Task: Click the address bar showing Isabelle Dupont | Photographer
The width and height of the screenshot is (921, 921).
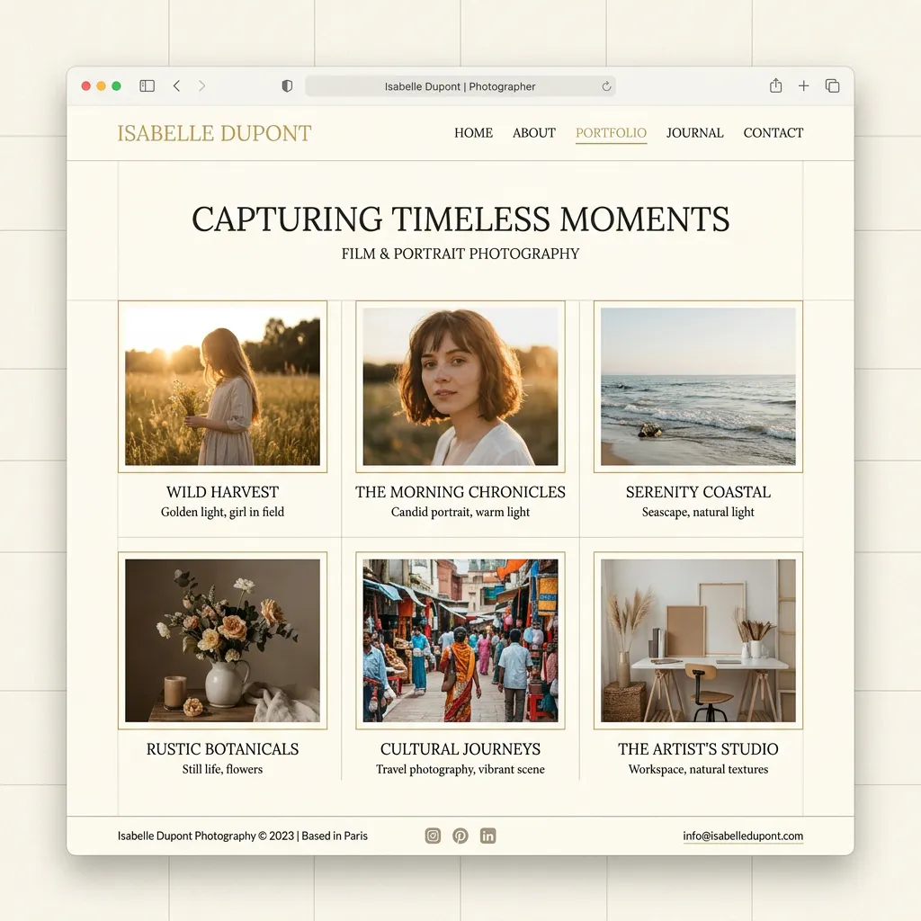Action: pyautogui.click(x=460, y=86)
